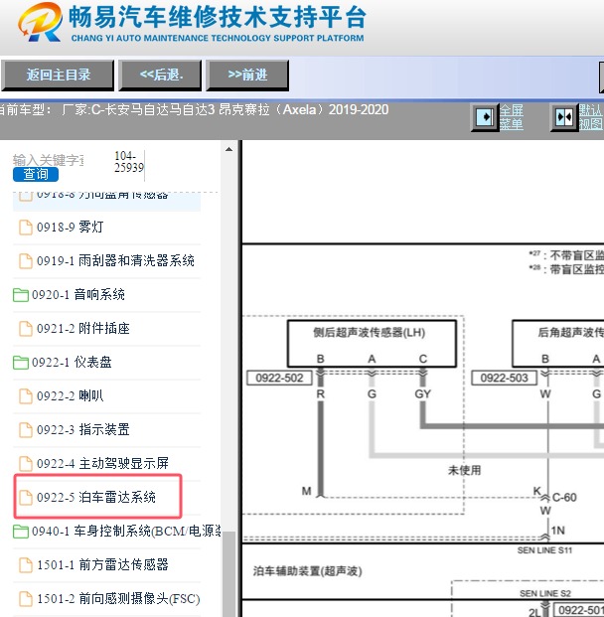Open 0922-4 主动驾驶显示屏 item
The image size is (604, 617).
[102, 464]
